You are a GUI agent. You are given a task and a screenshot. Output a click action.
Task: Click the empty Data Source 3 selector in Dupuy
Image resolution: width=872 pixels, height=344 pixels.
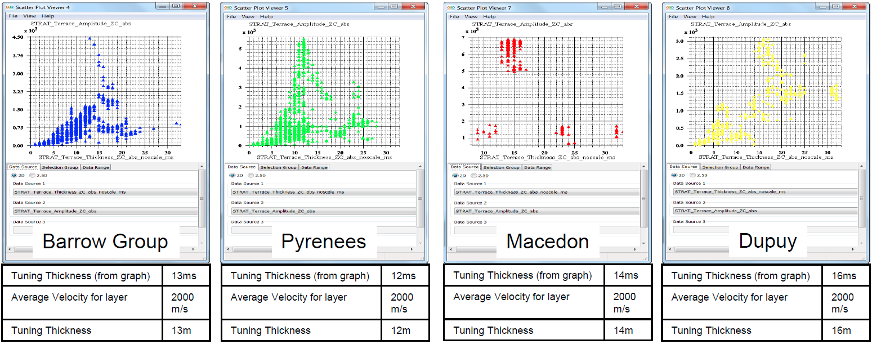(x=700, y=229)
